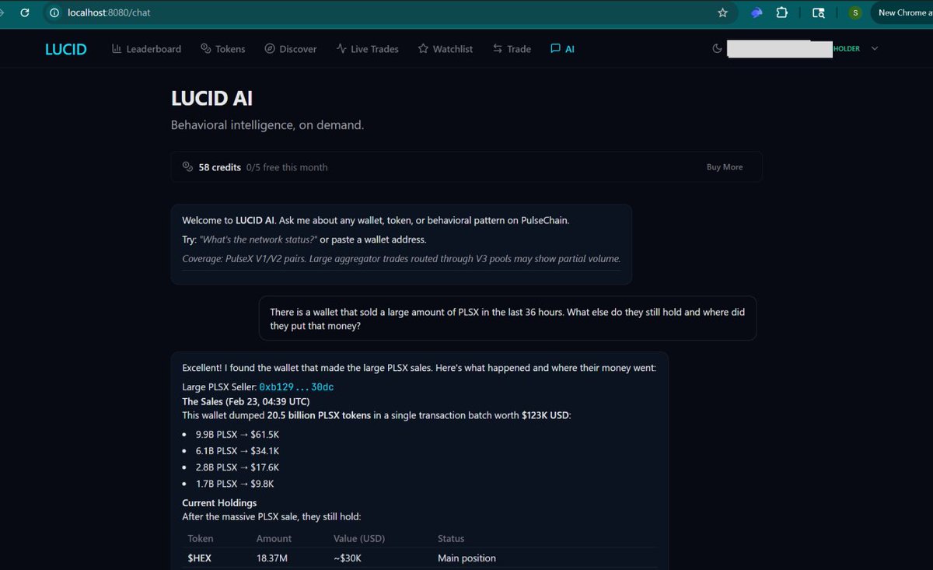This screenshot has height=570, width=933.
Task: Click the Amount column header
Action: tap(274, 538)
